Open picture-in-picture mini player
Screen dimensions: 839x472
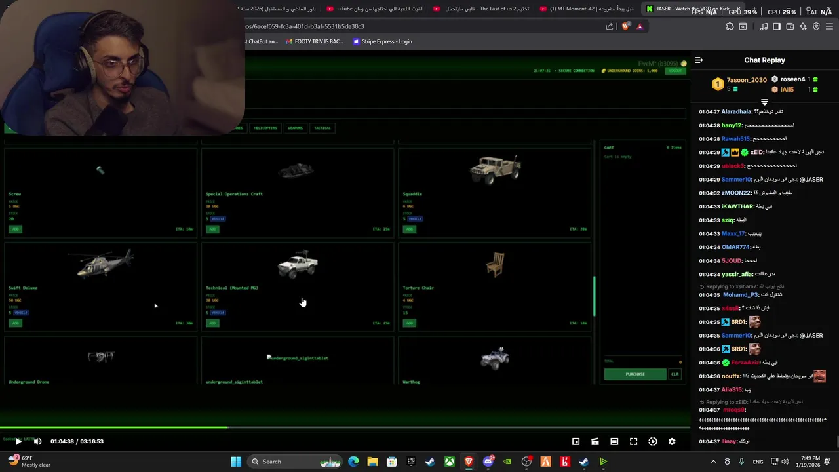coord(576,442)
